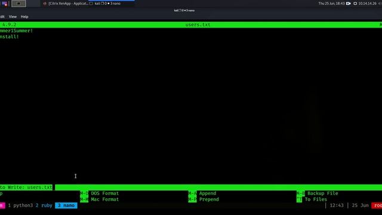The width and height of the screenshot is (382, 215).
Task: Select the Mac Format option
Action: point(105,199)
